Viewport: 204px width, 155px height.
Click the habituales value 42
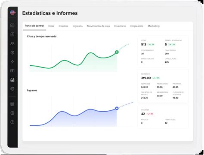tap(166, 123)
